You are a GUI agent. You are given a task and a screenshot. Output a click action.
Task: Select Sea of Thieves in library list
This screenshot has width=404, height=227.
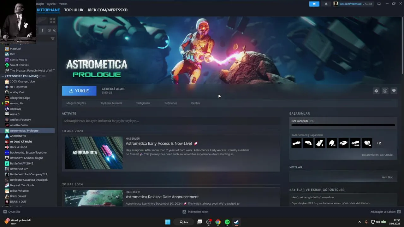tap(19, 65)
